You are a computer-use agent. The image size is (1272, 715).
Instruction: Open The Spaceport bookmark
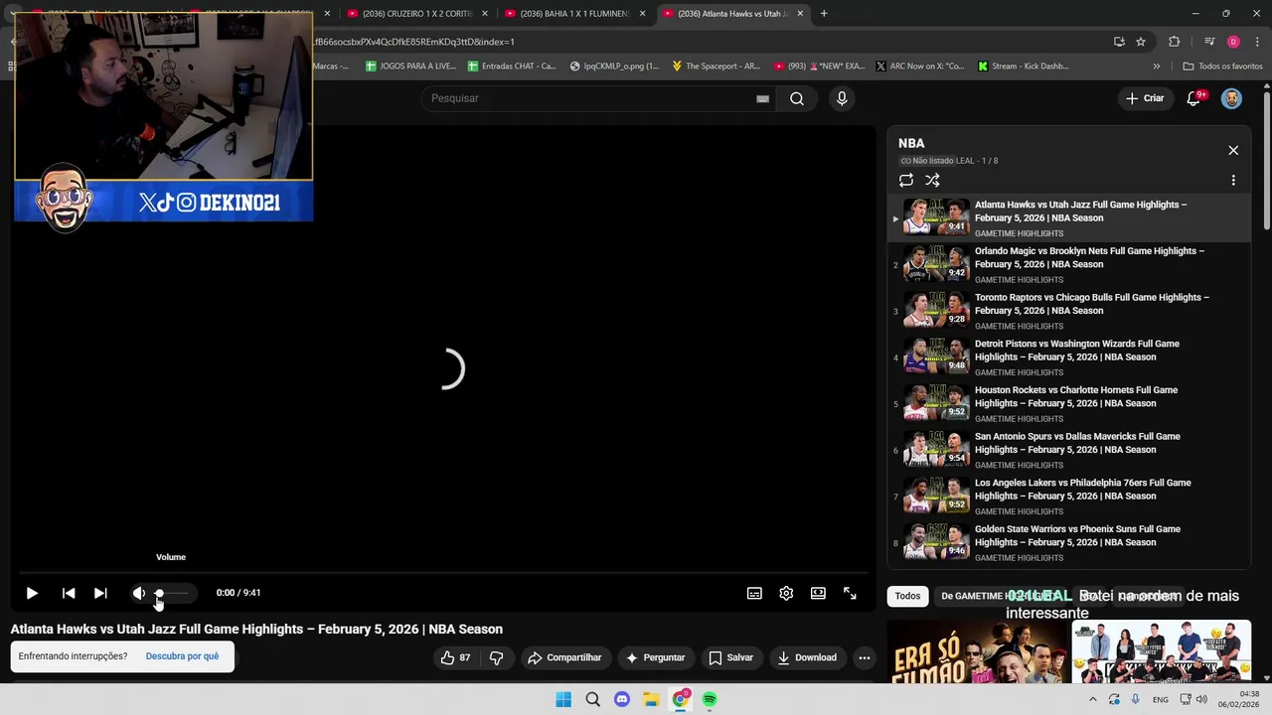pos(715,67)
